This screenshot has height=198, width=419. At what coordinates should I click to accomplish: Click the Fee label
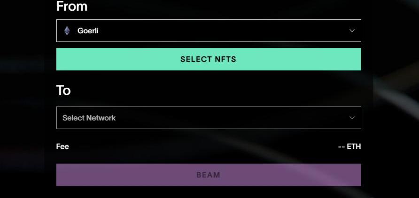[62, 146]
